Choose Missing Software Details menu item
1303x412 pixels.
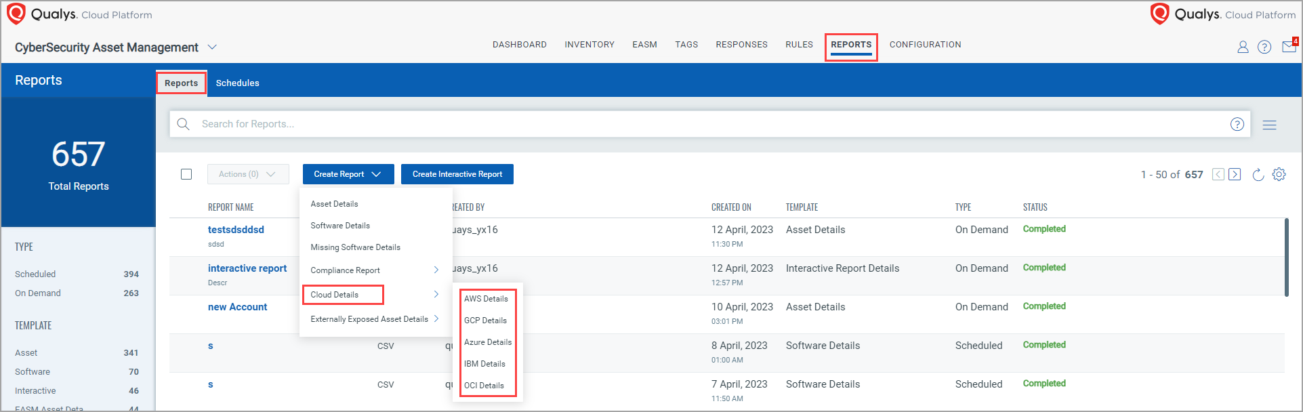click(355, 247)
